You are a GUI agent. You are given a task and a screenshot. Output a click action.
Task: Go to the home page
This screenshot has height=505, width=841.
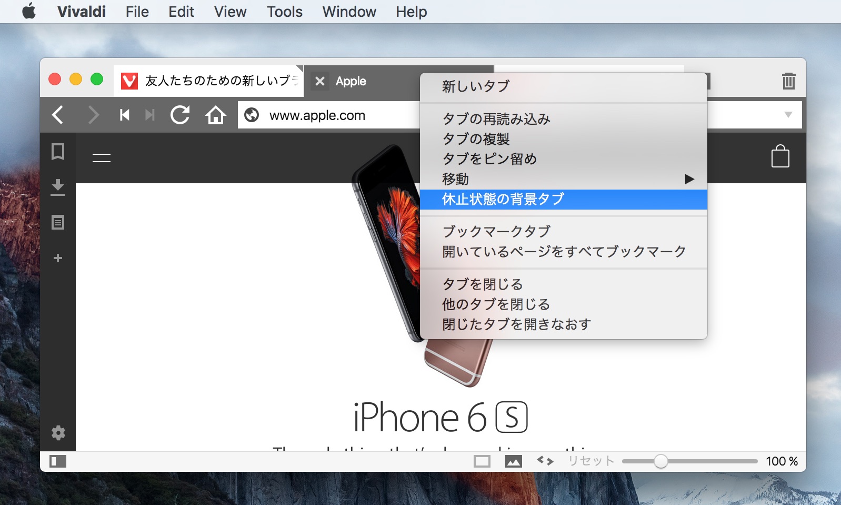point(216,115)
